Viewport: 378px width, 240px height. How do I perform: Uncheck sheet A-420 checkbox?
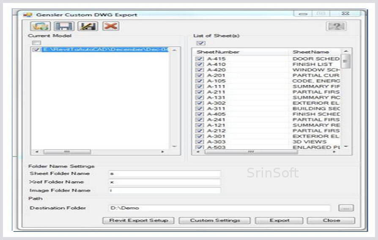(200, 70)
